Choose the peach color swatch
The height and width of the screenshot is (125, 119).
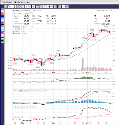pos(2,27)
